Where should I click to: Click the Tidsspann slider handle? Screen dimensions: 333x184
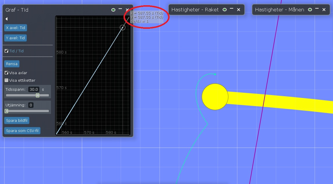38,95
